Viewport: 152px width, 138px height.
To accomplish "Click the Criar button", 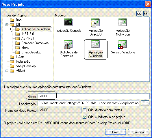I will (115, 132).
